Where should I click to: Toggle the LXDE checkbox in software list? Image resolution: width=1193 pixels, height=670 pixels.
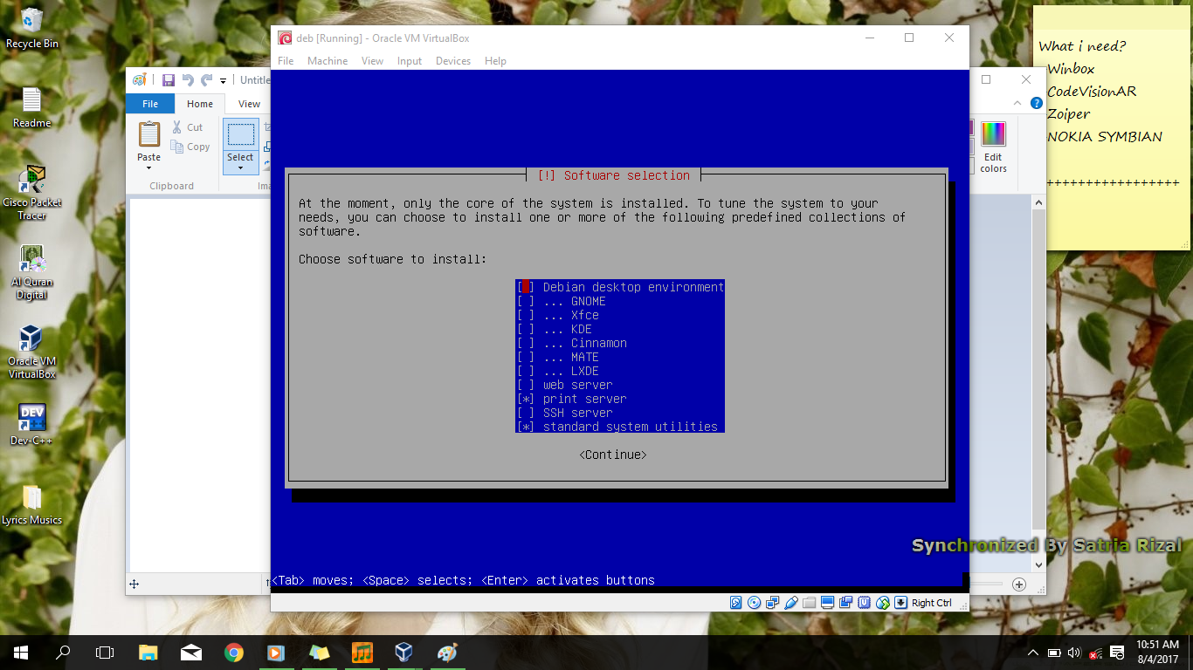pos(526,371)
